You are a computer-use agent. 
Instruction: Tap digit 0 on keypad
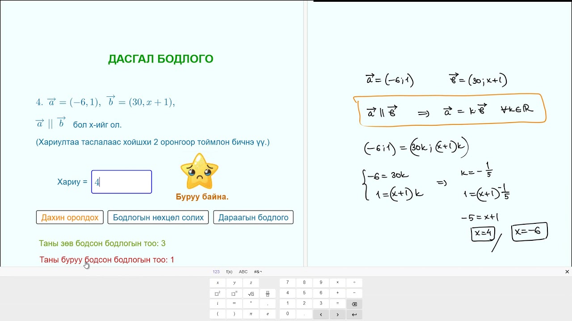coord(287,314)
